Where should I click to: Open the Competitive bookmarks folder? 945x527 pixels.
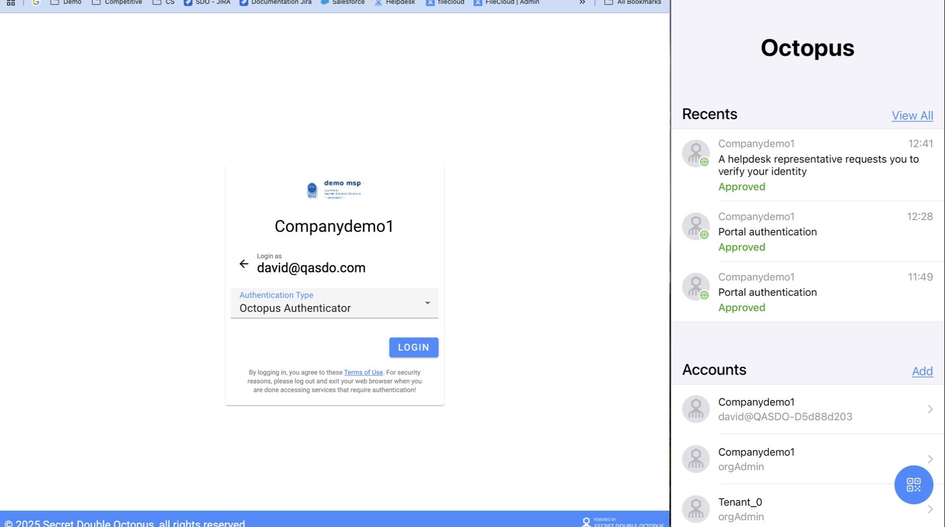pos(117,3)
